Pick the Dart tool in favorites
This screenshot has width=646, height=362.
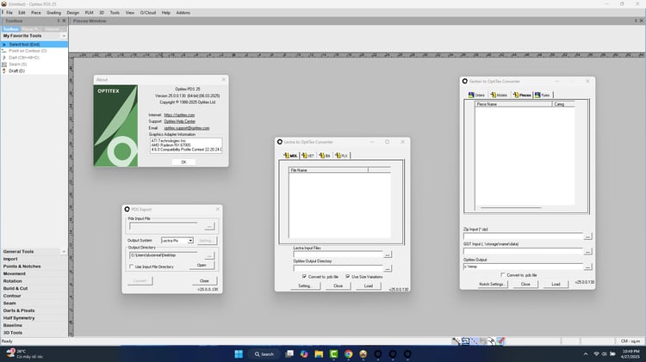coord(34,58)
